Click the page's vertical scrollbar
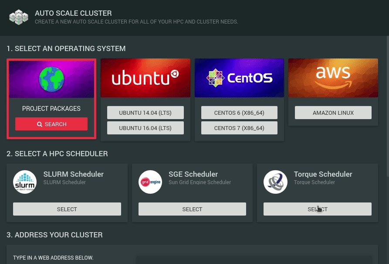Image resolution: width=389 pixels, height=264 pixels. pos(388,107)
